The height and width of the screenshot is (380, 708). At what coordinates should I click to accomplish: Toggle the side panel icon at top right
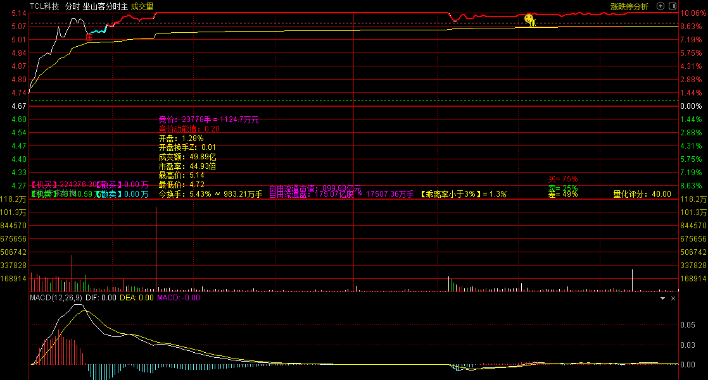(673, 6)
